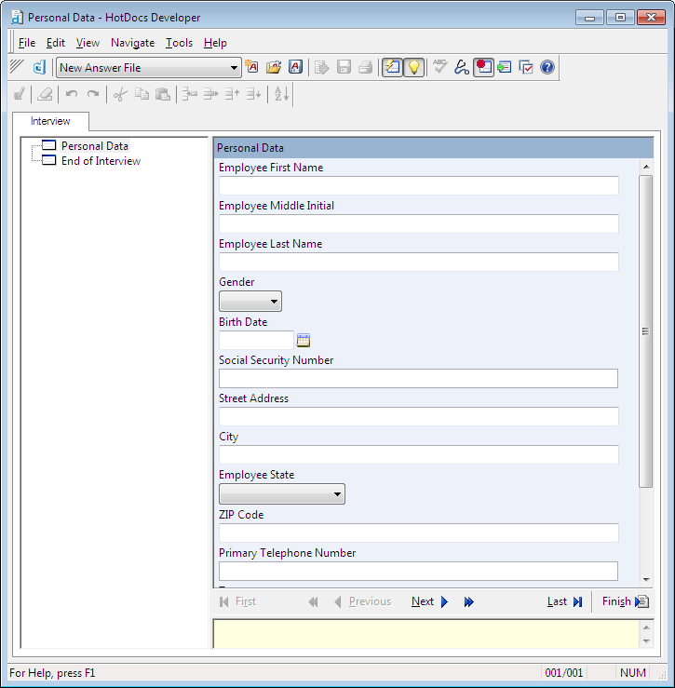Open the Help menu
Screen dimensions: 675x688
[x=215, y=43]
